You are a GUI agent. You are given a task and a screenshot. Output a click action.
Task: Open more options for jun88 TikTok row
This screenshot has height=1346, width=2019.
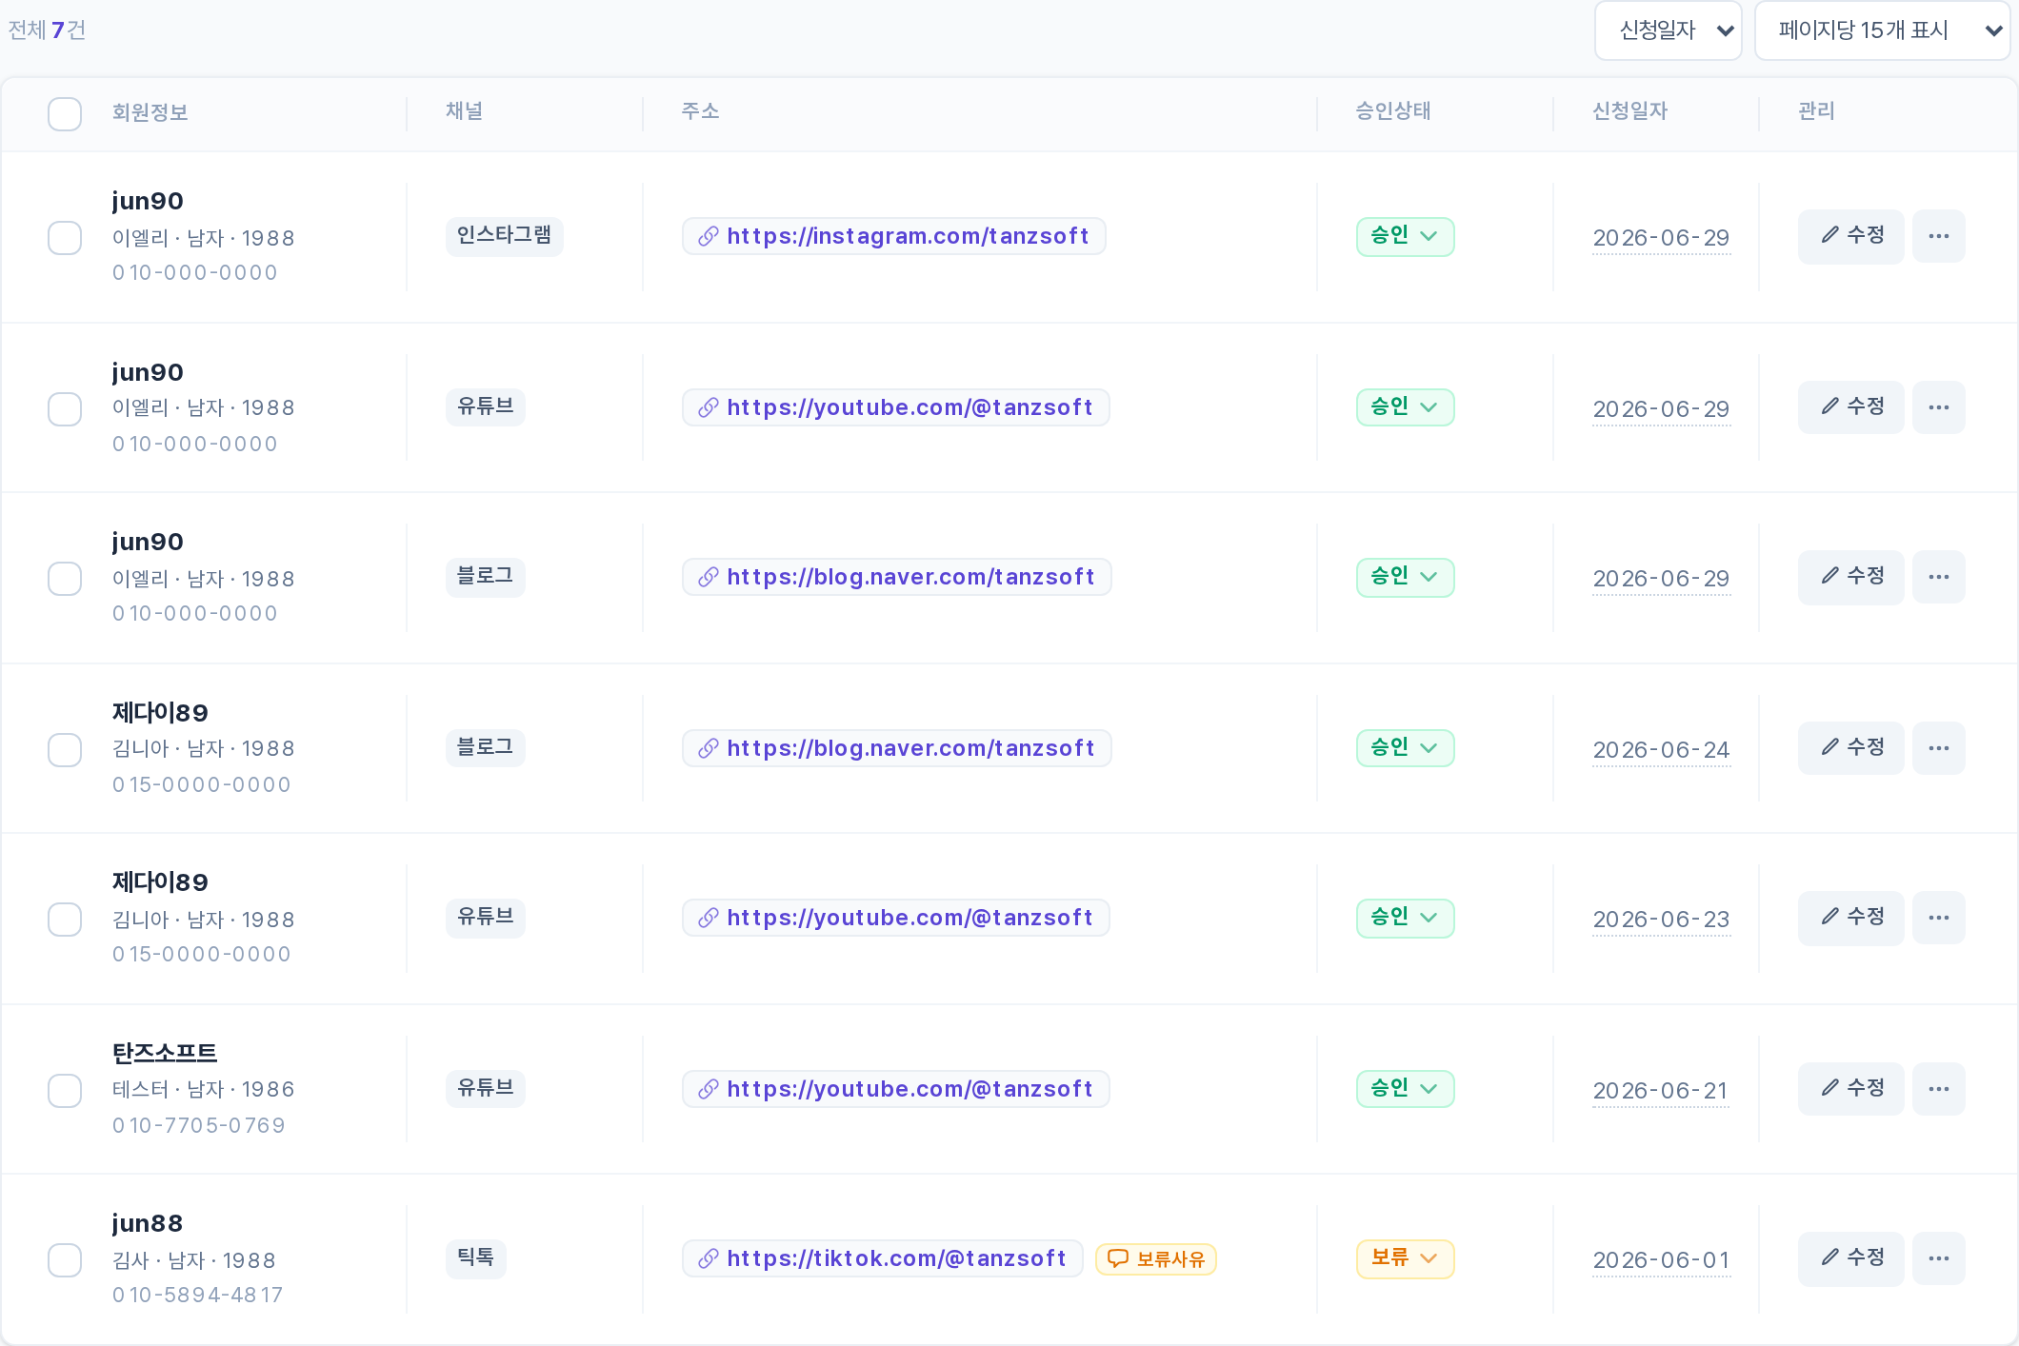point(1938,1258)
